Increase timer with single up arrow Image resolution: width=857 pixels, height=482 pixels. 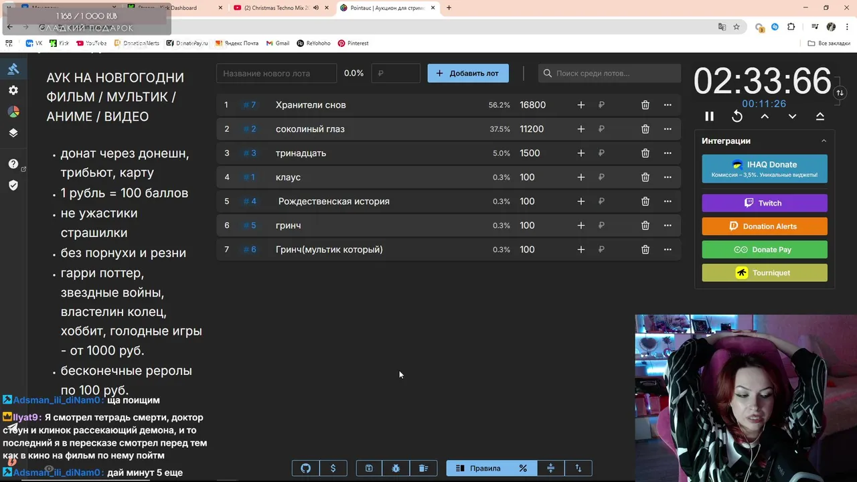pos(765,116)
